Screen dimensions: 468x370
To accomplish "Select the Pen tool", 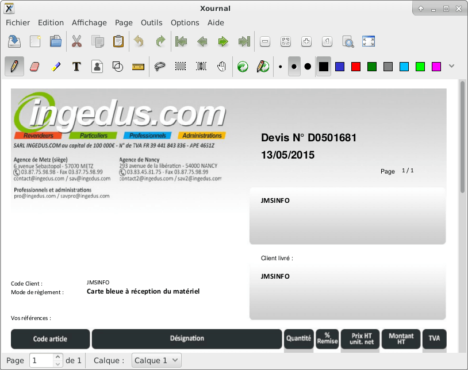I will [x=14, y=66].
